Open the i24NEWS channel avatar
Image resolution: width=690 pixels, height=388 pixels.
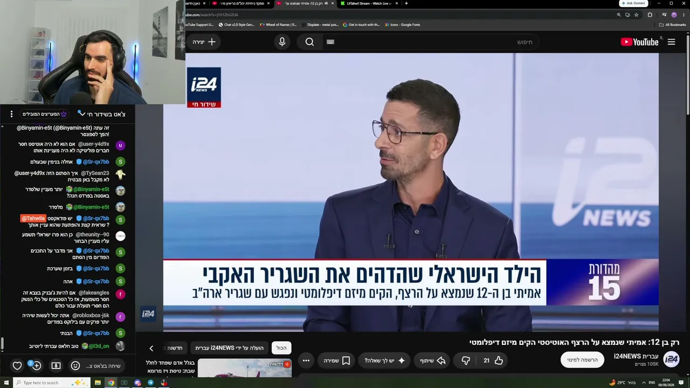(x=671, y=359)
